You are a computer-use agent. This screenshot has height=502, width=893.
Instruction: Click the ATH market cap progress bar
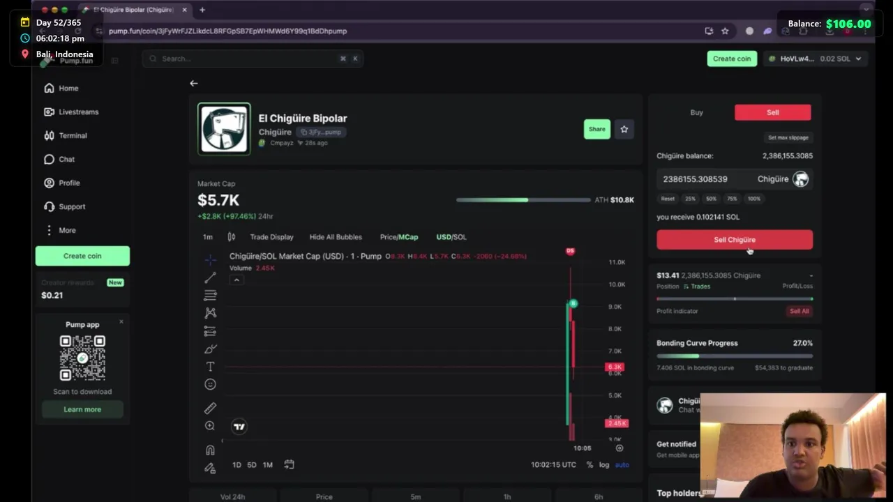(523, 200)
